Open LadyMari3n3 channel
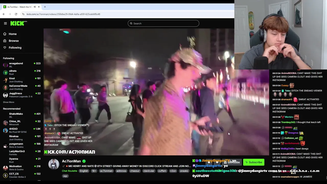Image resolution: width=327 pixels, height=184 pixels. tap(22, 153)
